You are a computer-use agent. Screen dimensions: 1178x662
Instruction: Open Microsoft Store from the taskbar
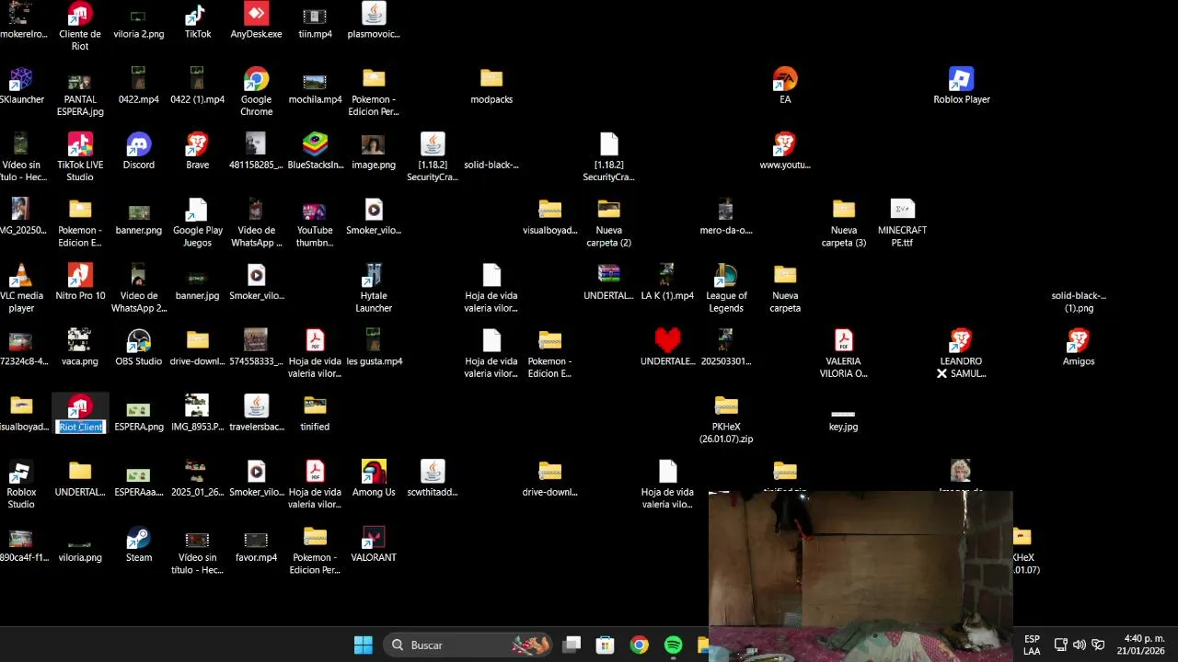pyautogui.click(x=605, y=645)
